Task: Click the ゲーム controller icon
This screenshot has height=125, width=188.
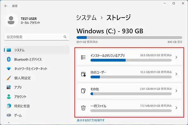Action: coord(9,115)
